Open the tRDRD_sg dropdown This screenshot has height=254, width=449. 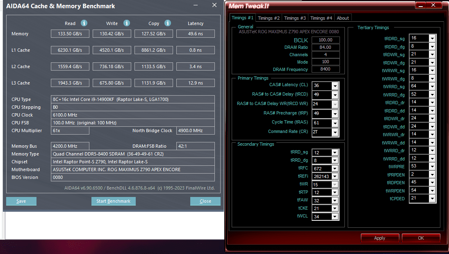point(432,38)
